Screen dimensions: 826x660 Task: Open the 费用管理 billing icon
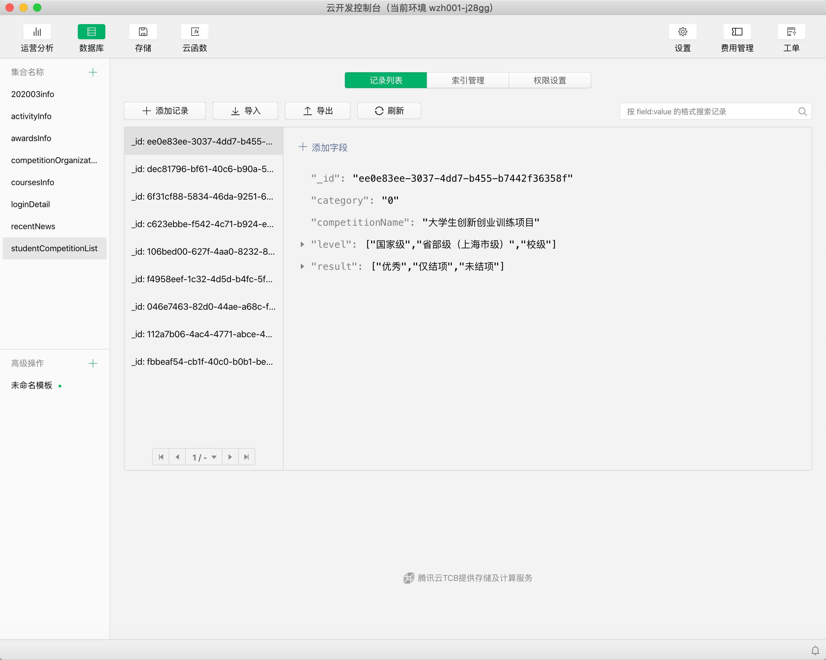click(737, 32)
